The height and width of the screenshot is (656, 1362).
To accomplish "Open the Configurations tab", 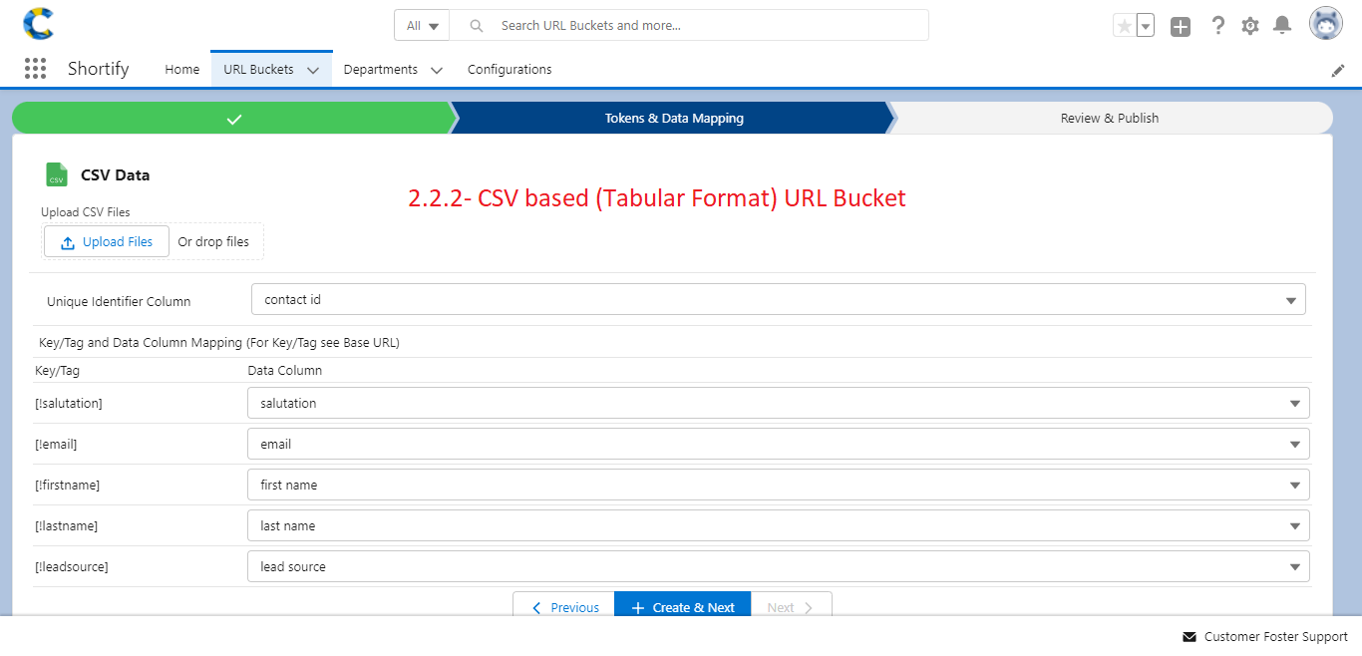I will 509,69.
